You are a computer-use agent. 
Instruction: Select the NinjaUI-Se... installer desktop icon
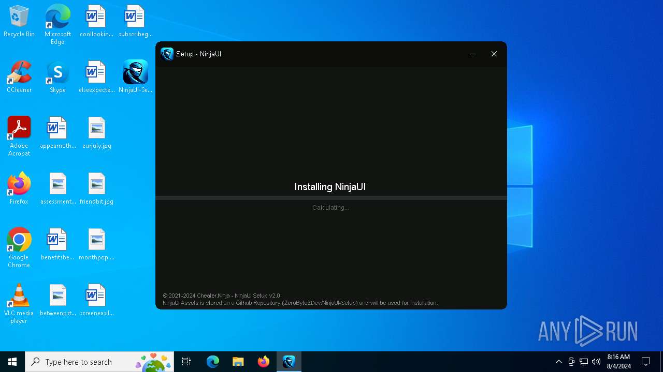tap(135, 78)
